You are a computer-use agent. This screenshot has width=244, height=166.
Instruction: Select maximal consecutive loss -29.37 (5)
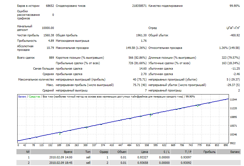tap(233, 85)
